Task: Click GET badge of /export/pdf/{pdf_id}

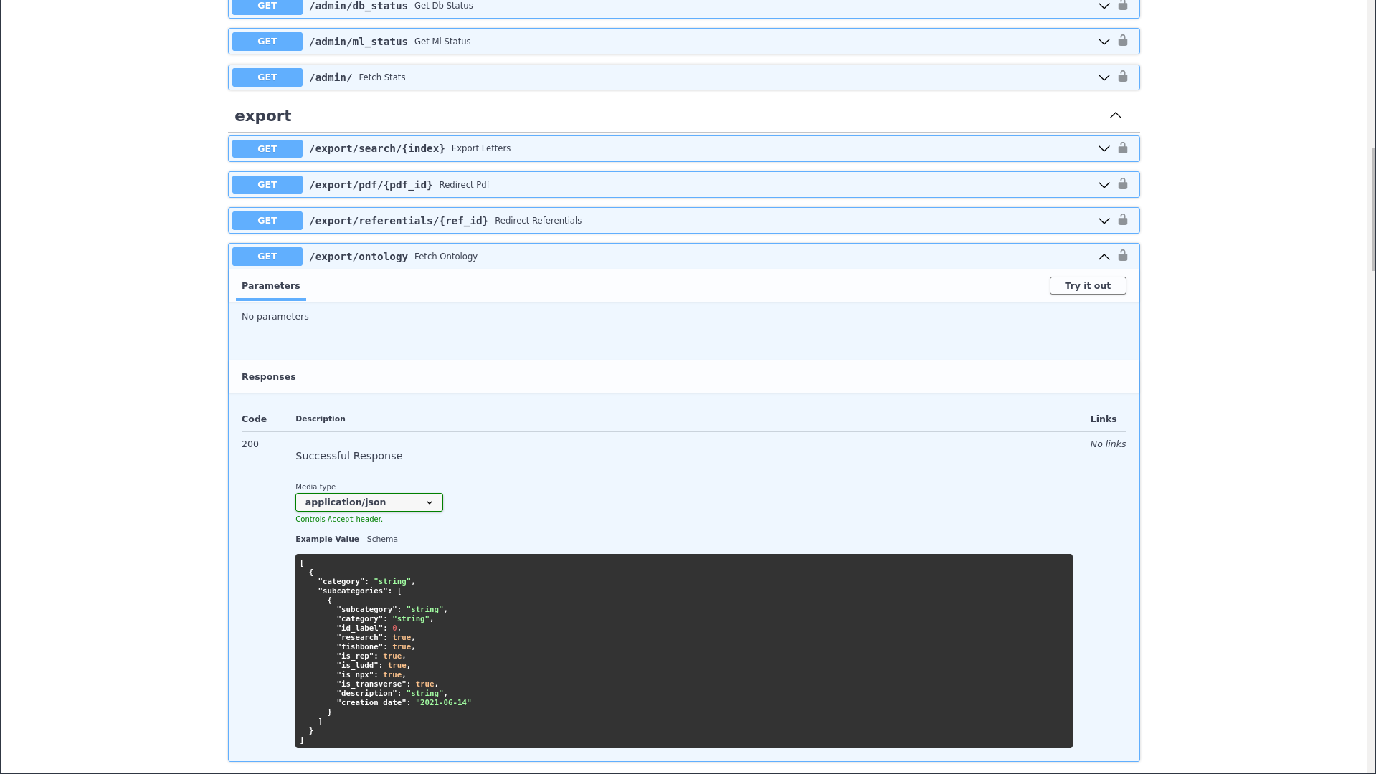Action: tap(267, 185)
